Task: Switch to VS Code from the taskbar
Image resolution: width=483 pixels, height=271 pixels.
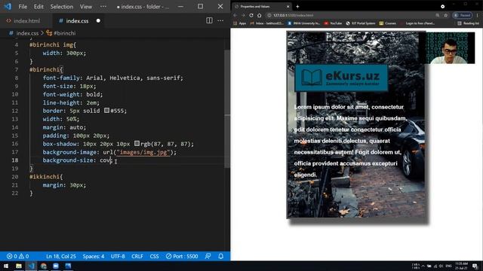Action: pos(31,266)
